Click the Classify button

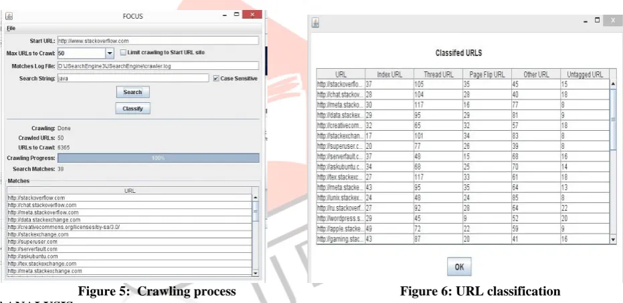pyautogui.click(x=132, y=109)
